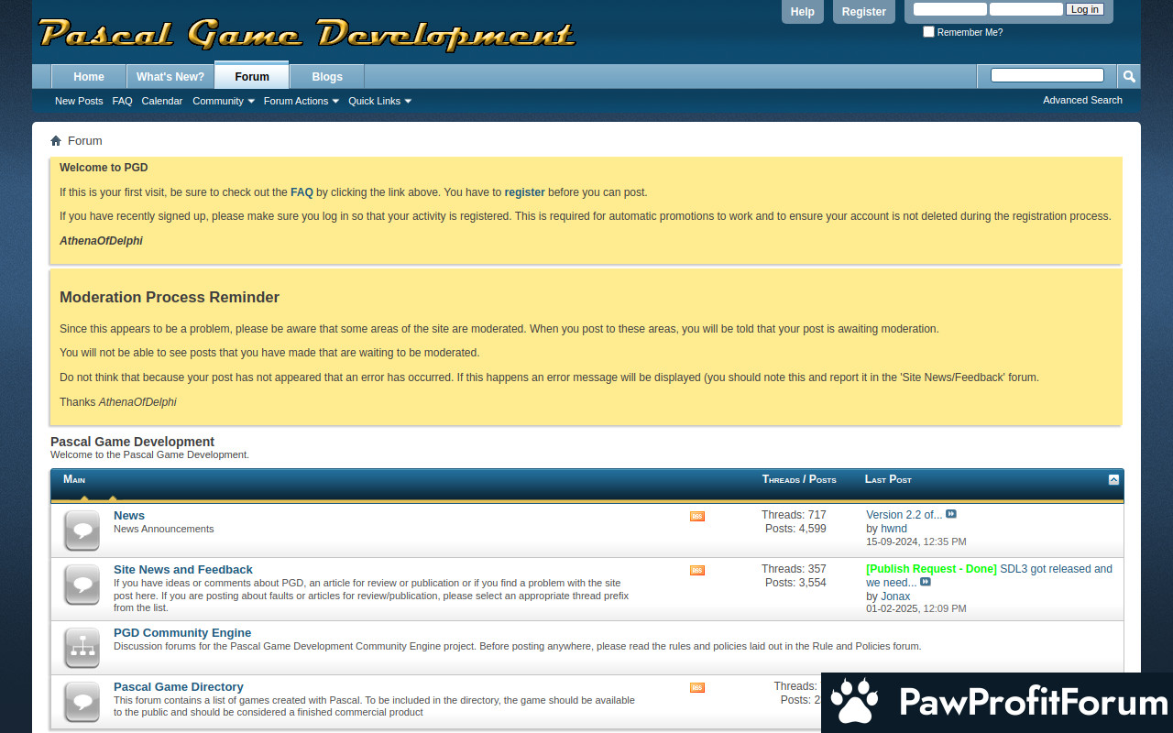Open PGD Community Engine forum

(x=182, y=633)
